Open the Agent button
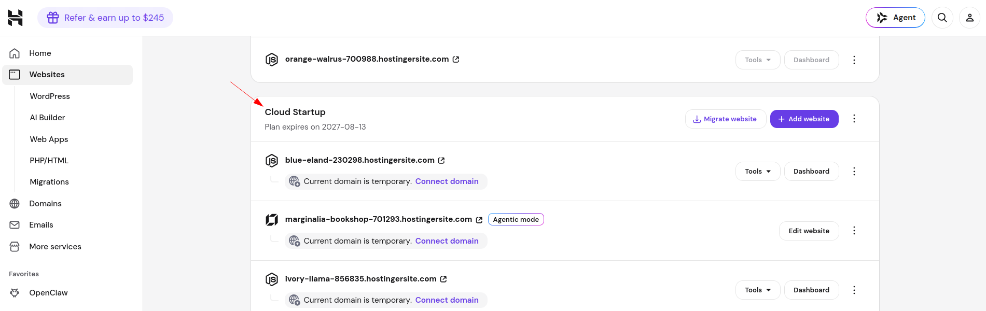Image resolution: width=986 pixels, height=311 pixels. [895, 18]
